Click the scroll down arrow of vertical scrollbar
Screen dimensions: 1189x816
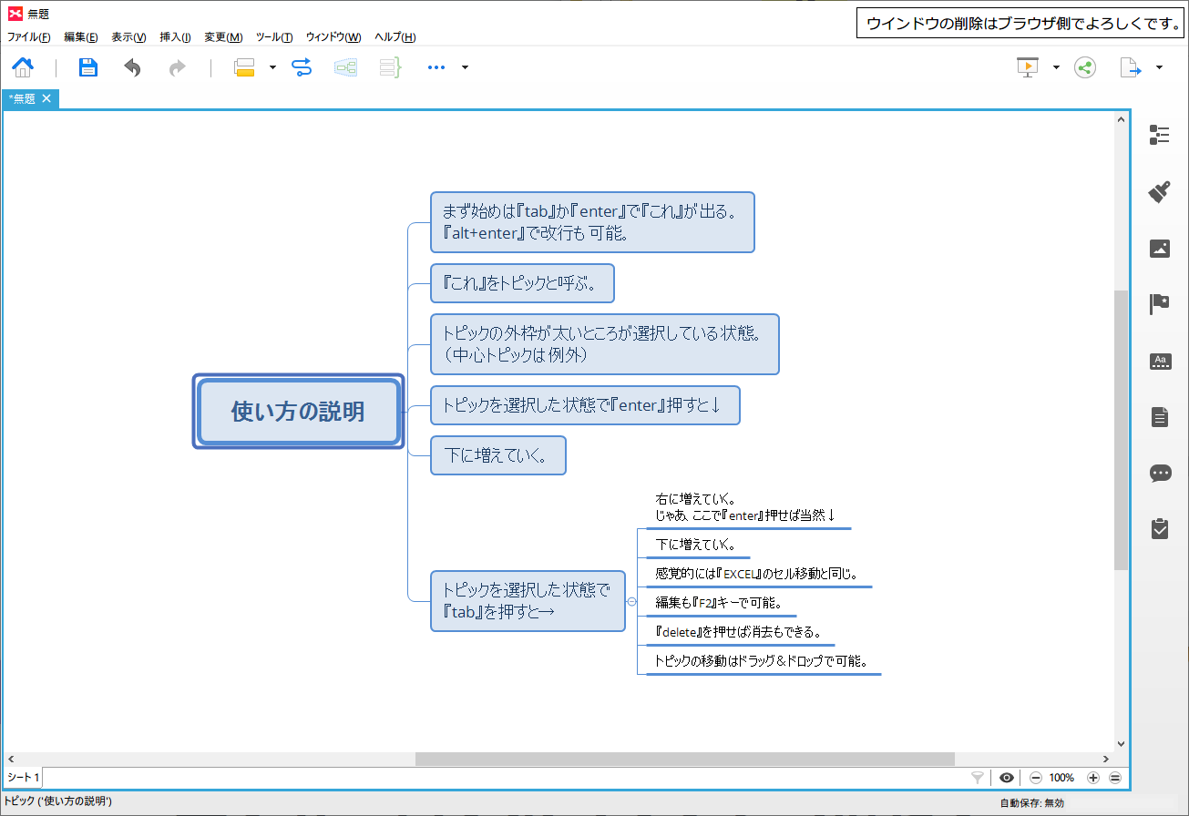click(1121, 744)
